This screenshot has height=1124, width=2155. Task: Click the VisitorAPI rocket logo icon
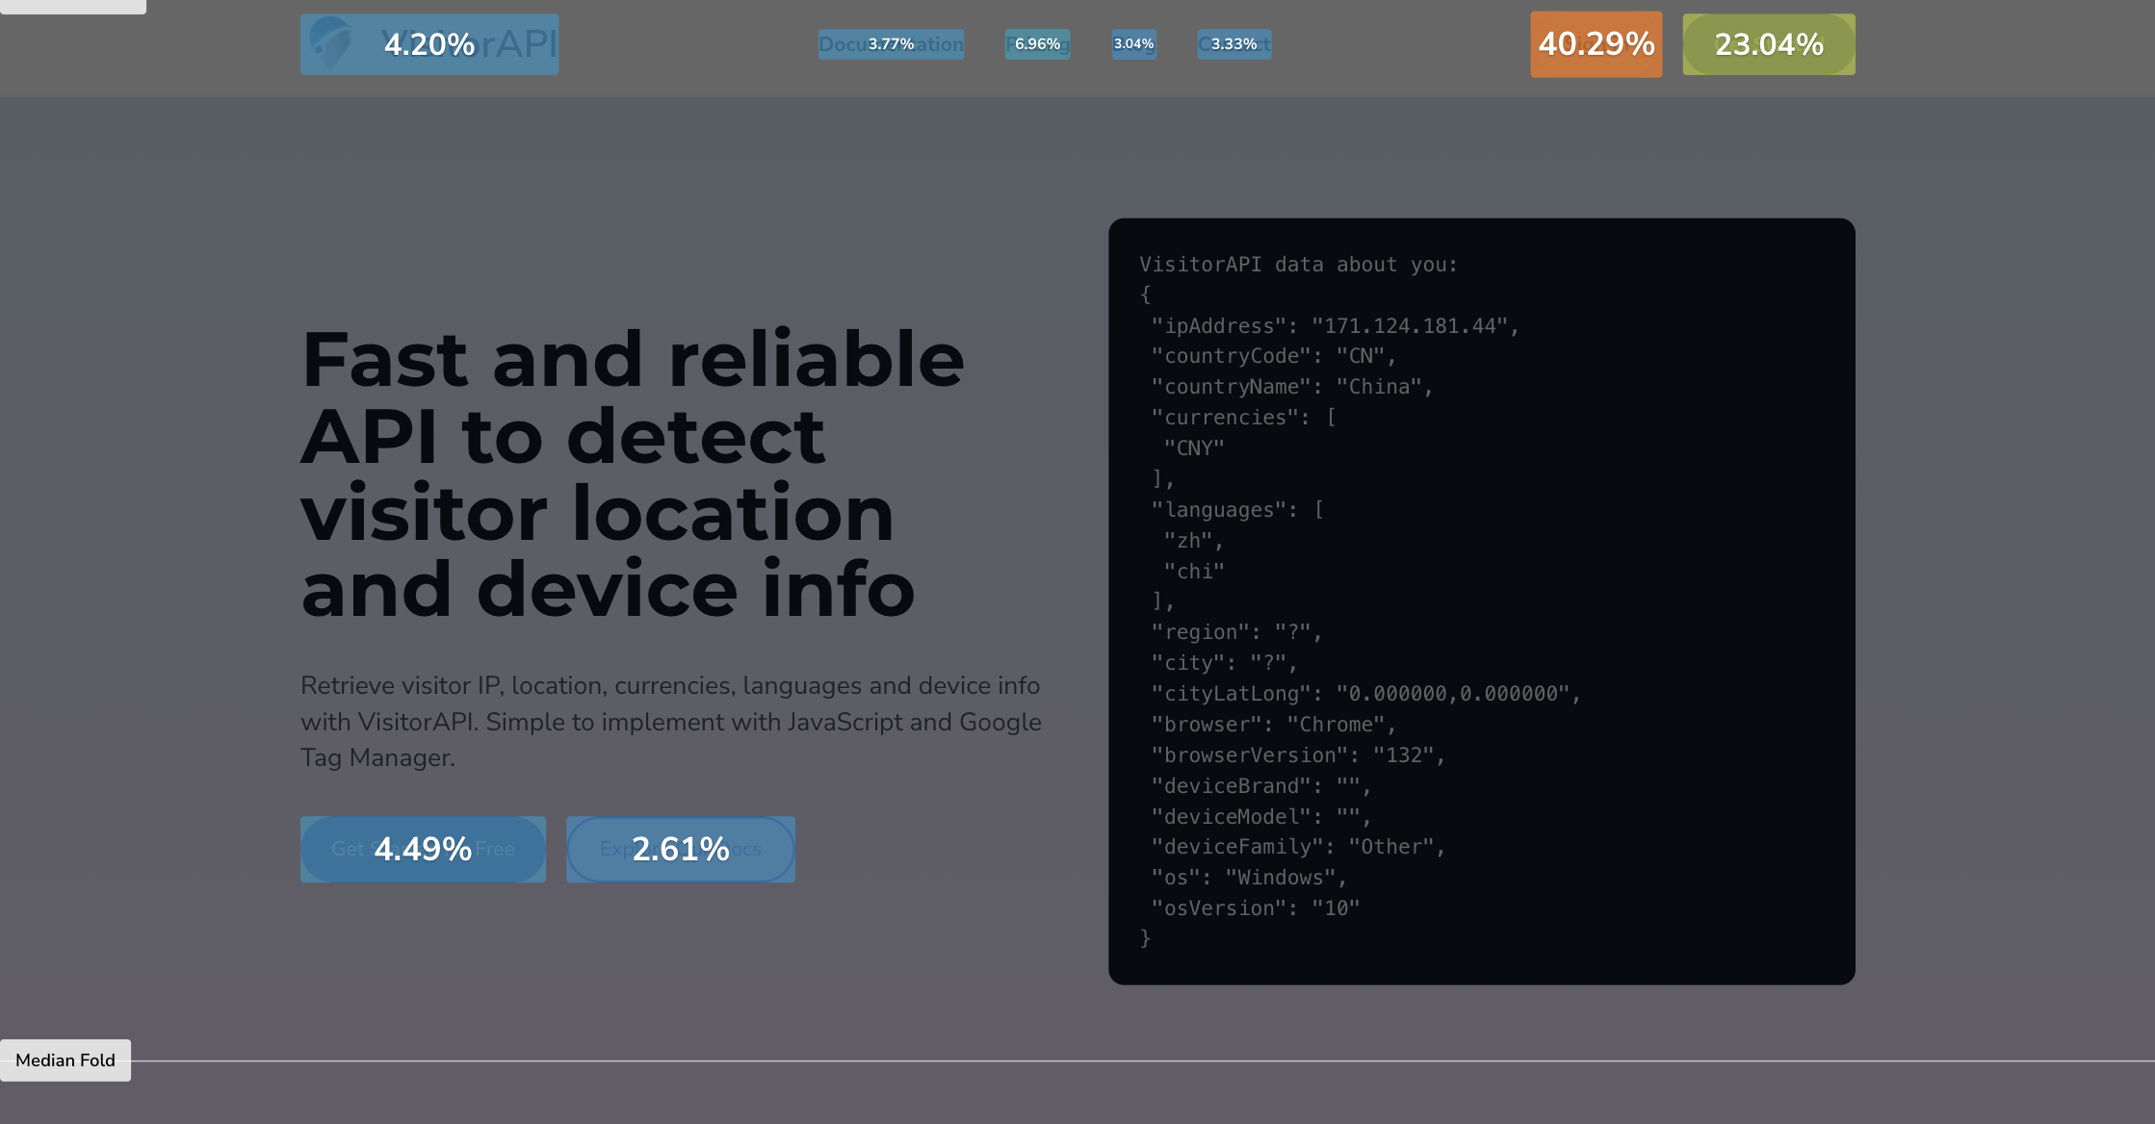tap(332, 43)
